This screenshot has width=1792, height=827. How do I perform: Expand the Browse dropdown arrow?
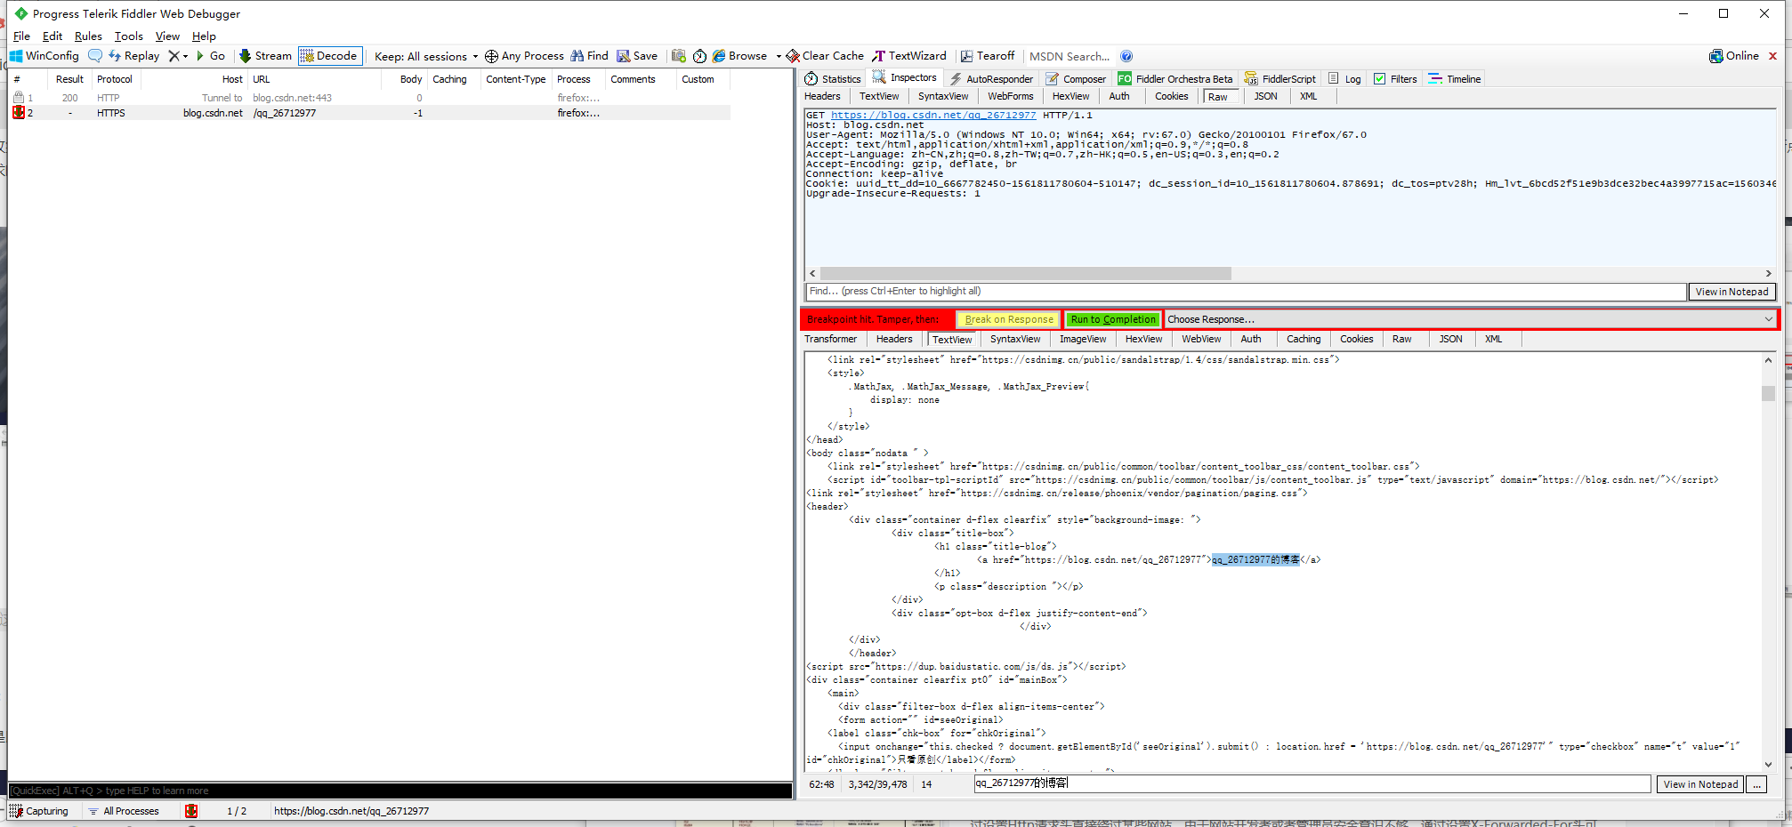point(779,56)
